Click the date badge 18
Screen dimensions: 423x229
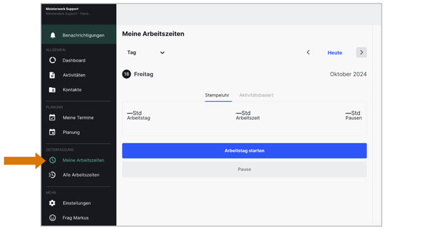tap(126, 74)
